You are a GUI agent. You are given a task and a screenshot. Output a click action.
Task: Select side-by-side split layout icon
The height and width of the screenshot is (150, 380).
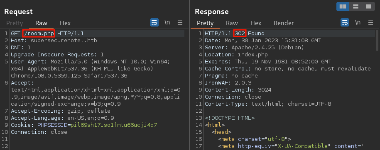[343, 7]
